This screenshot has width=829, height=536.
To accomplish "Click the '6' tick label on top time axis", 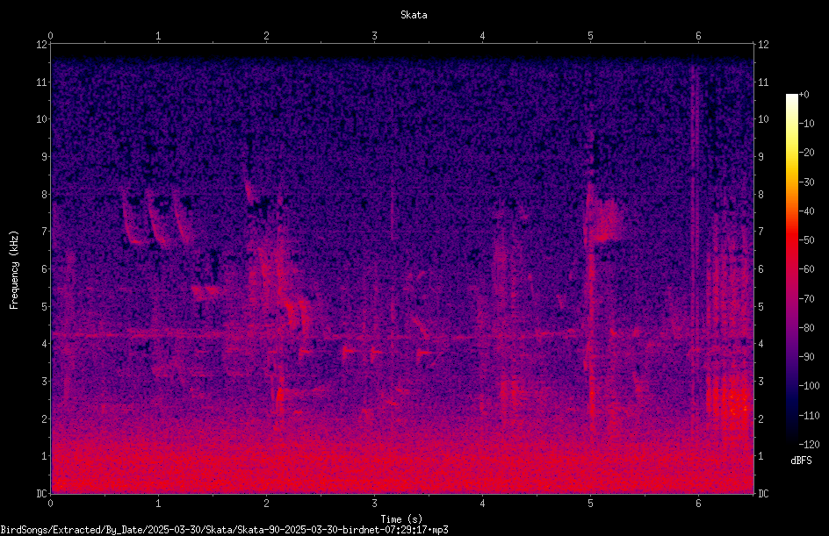I will [x=698, y=36].
